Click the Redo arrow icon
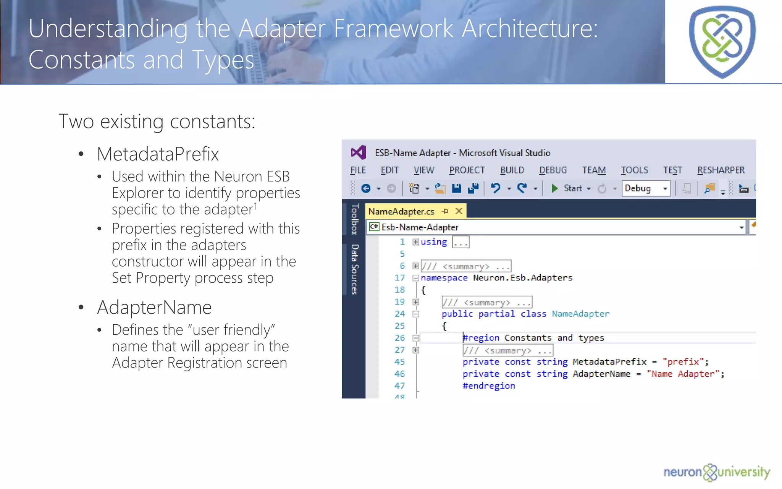Image resolution: width=782 pixels, height=489 pixels. [522, 188]
